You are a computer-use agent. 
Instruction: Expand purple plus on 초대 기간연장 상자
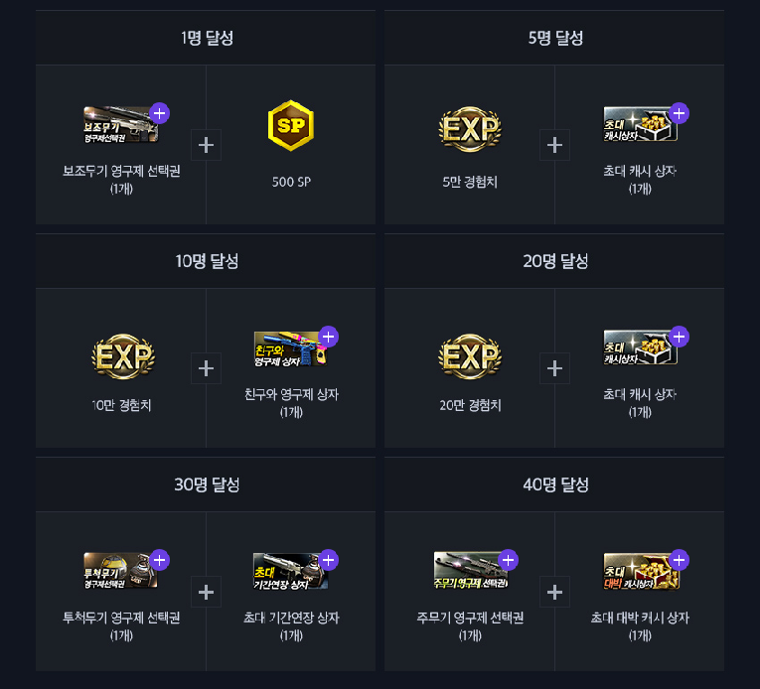click(x=328, y=560)
